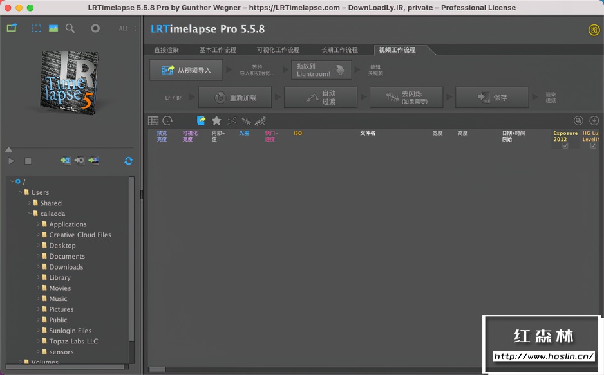The image size is (604, 375).
Task: Click the 预览亮度 column header
Action: 162,136
